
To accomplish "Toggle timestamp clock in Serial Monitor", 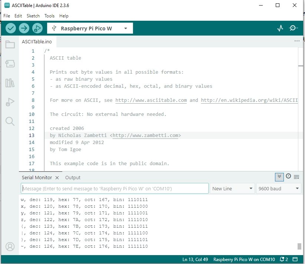I will click(288, 177).
